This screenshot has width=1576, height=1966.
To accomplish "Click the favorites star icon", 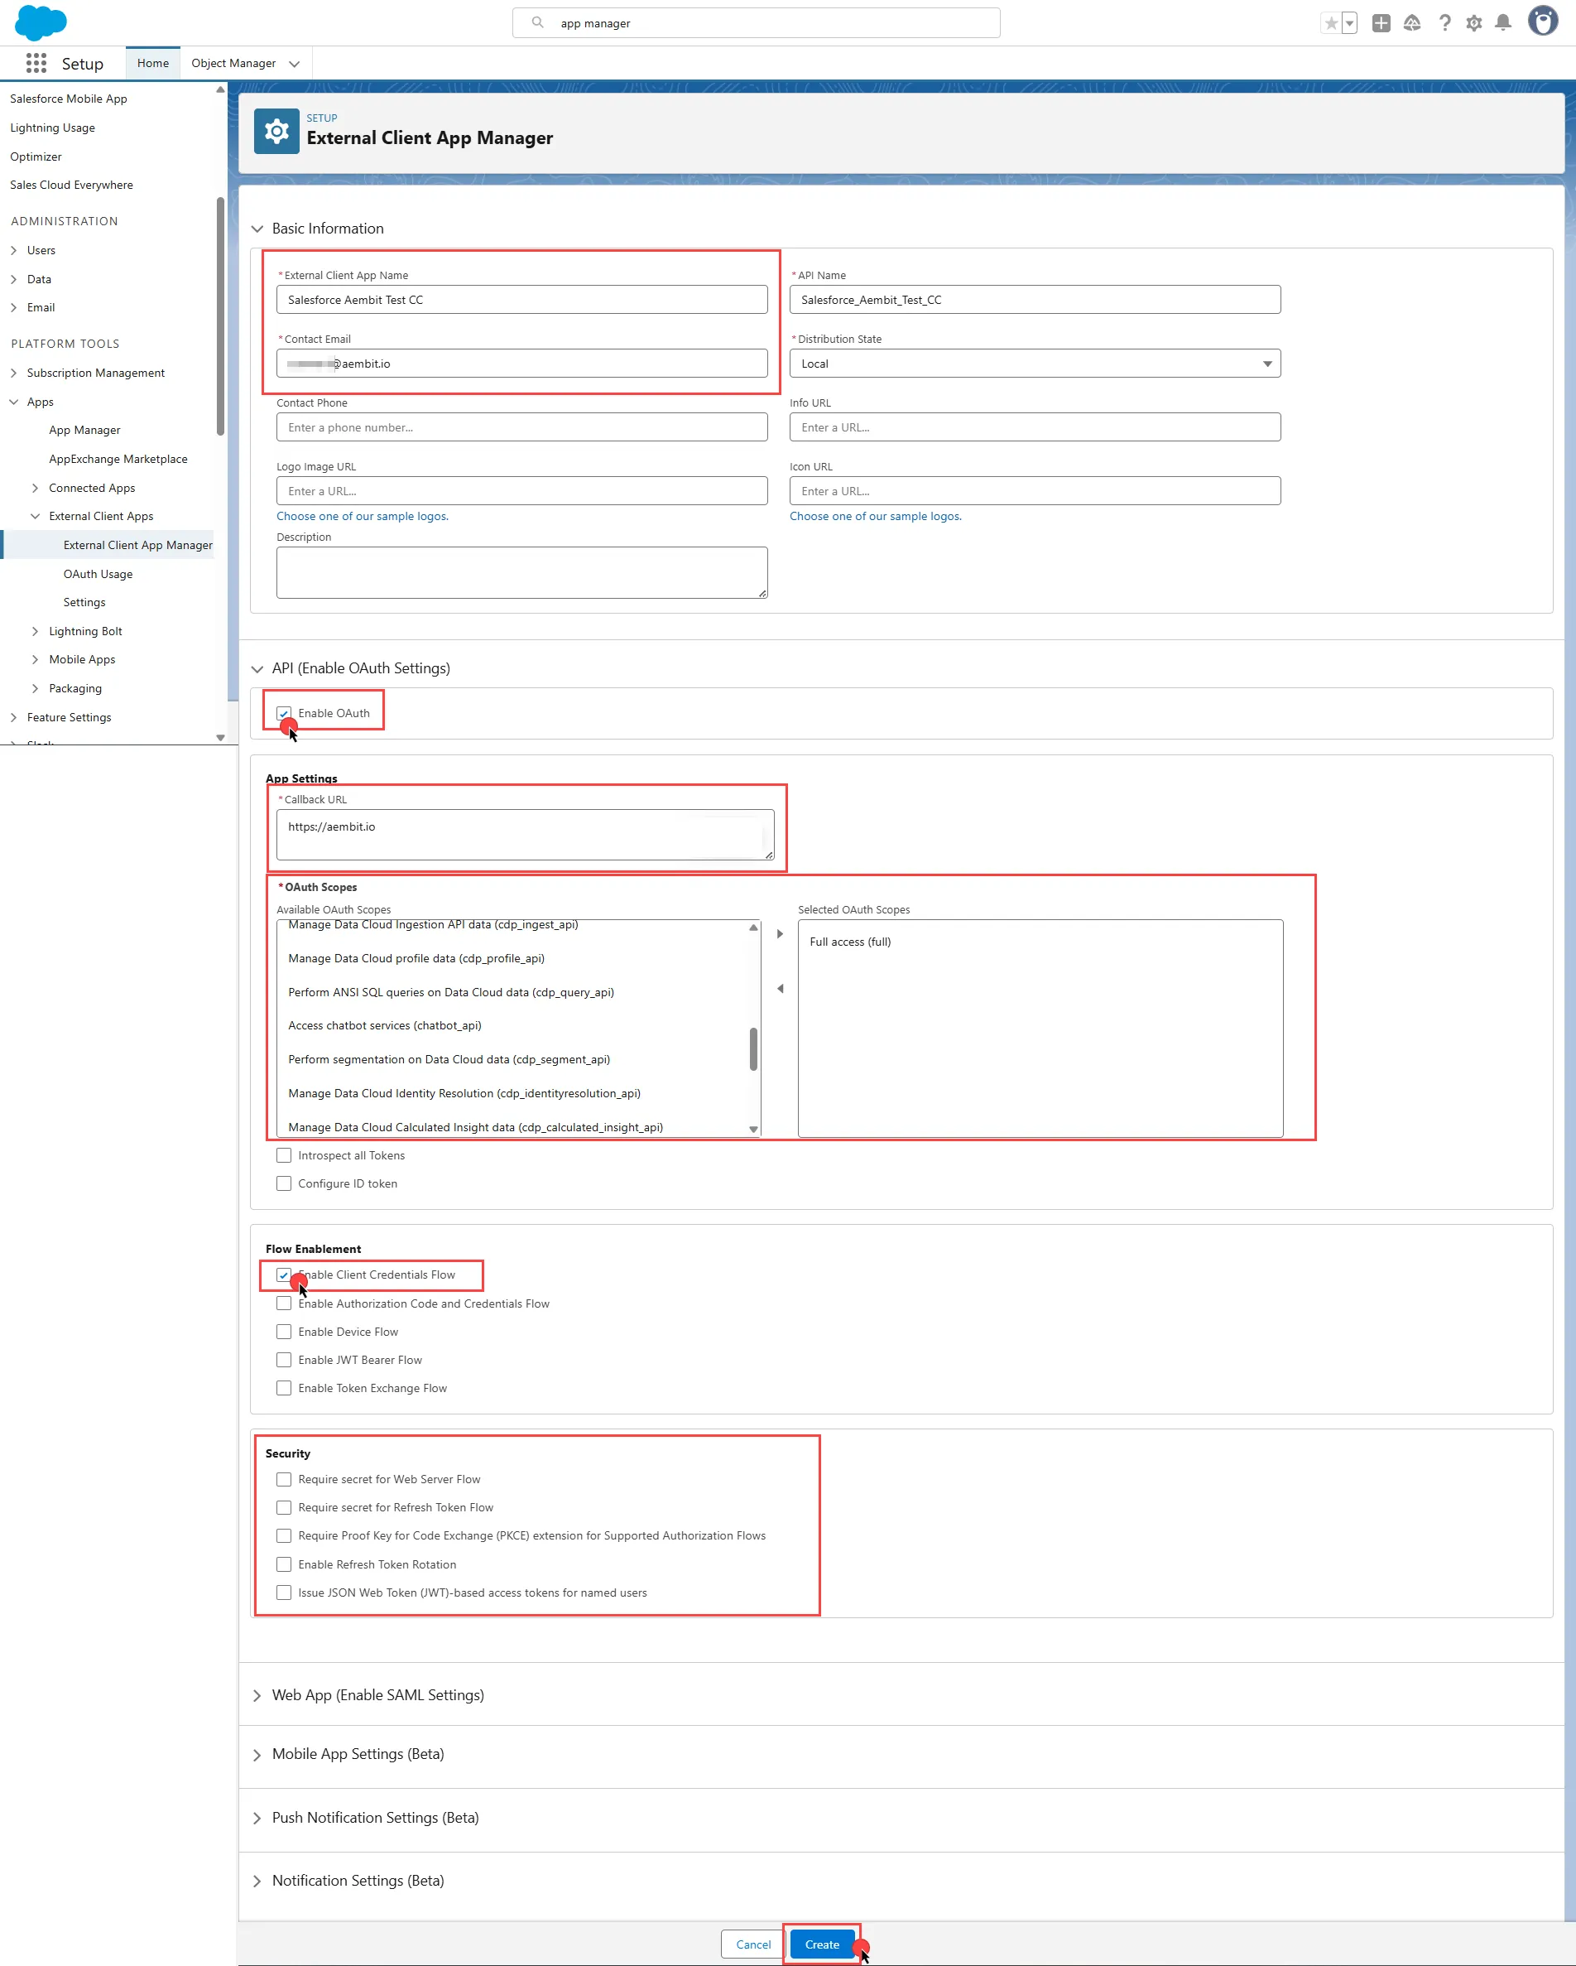I will pyautogui.click(x=1333, y=23).
